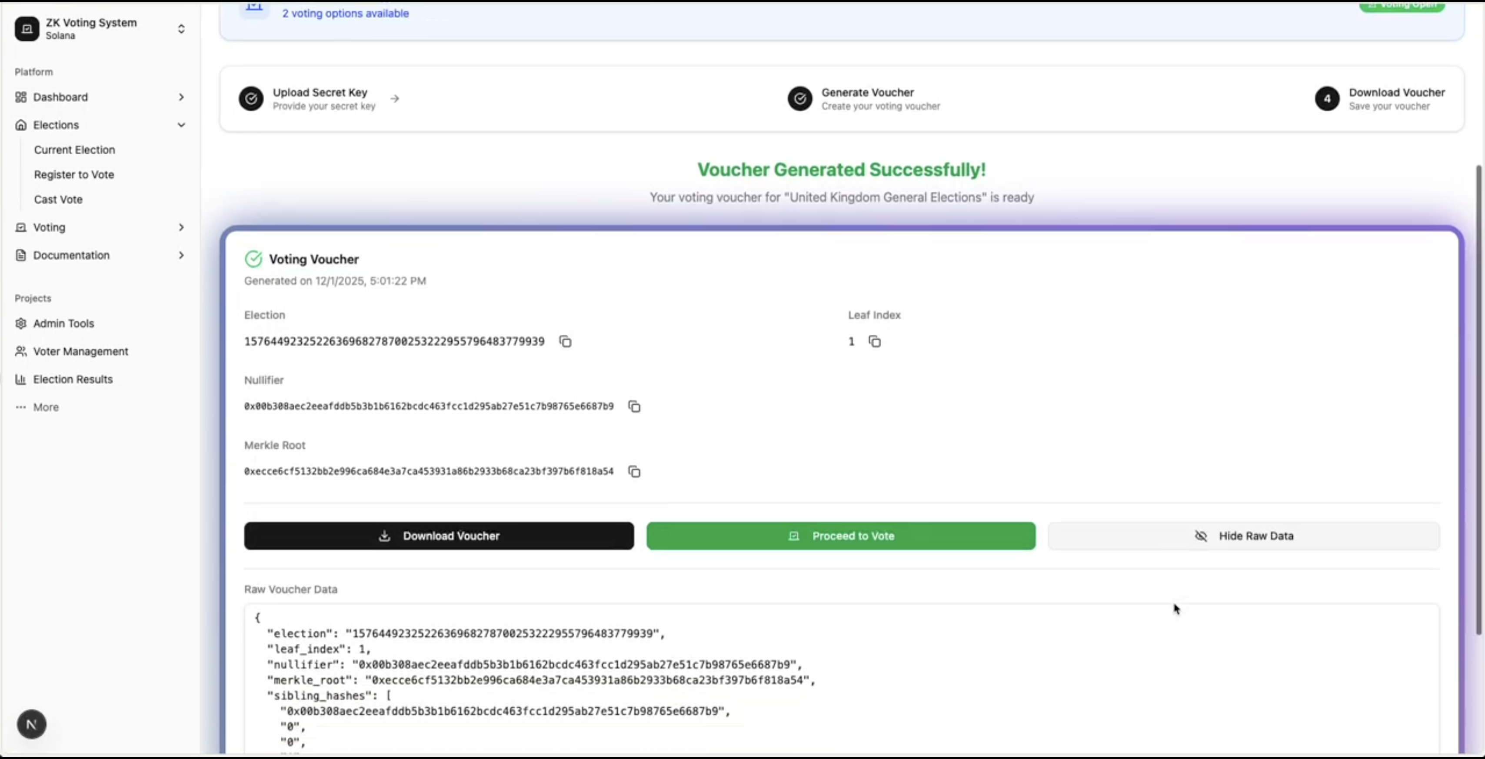Download the voting voucher

tap(439, 536)
